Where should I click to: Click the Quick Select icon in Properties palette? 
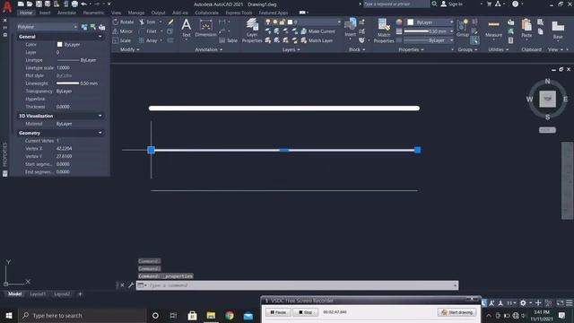pos(101,27)
